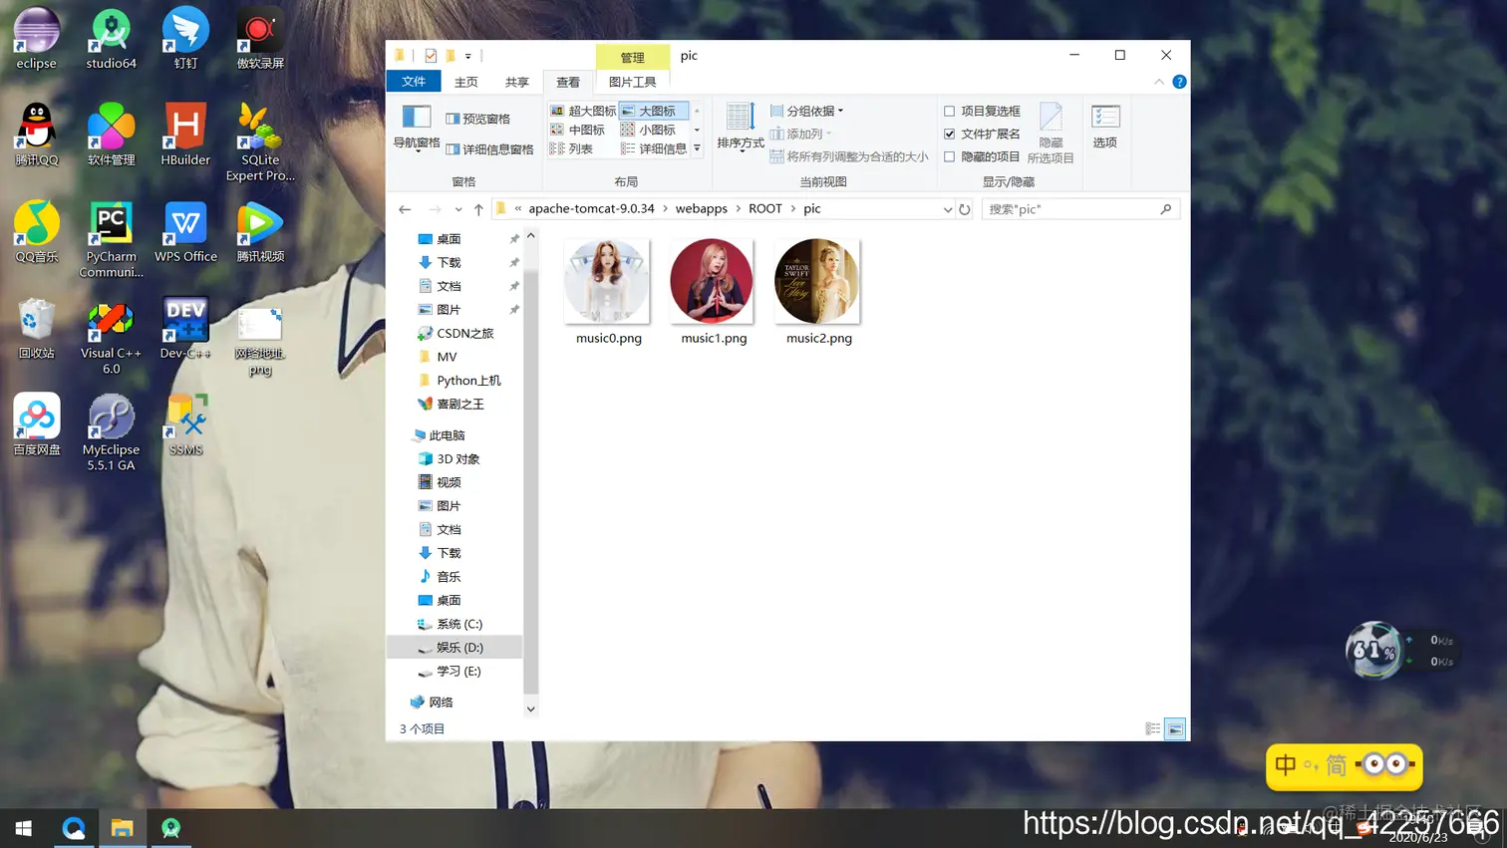Viewport: 1507px width, 848px height.
Task: Select 小图标 layout option
Action: point(649,130)
